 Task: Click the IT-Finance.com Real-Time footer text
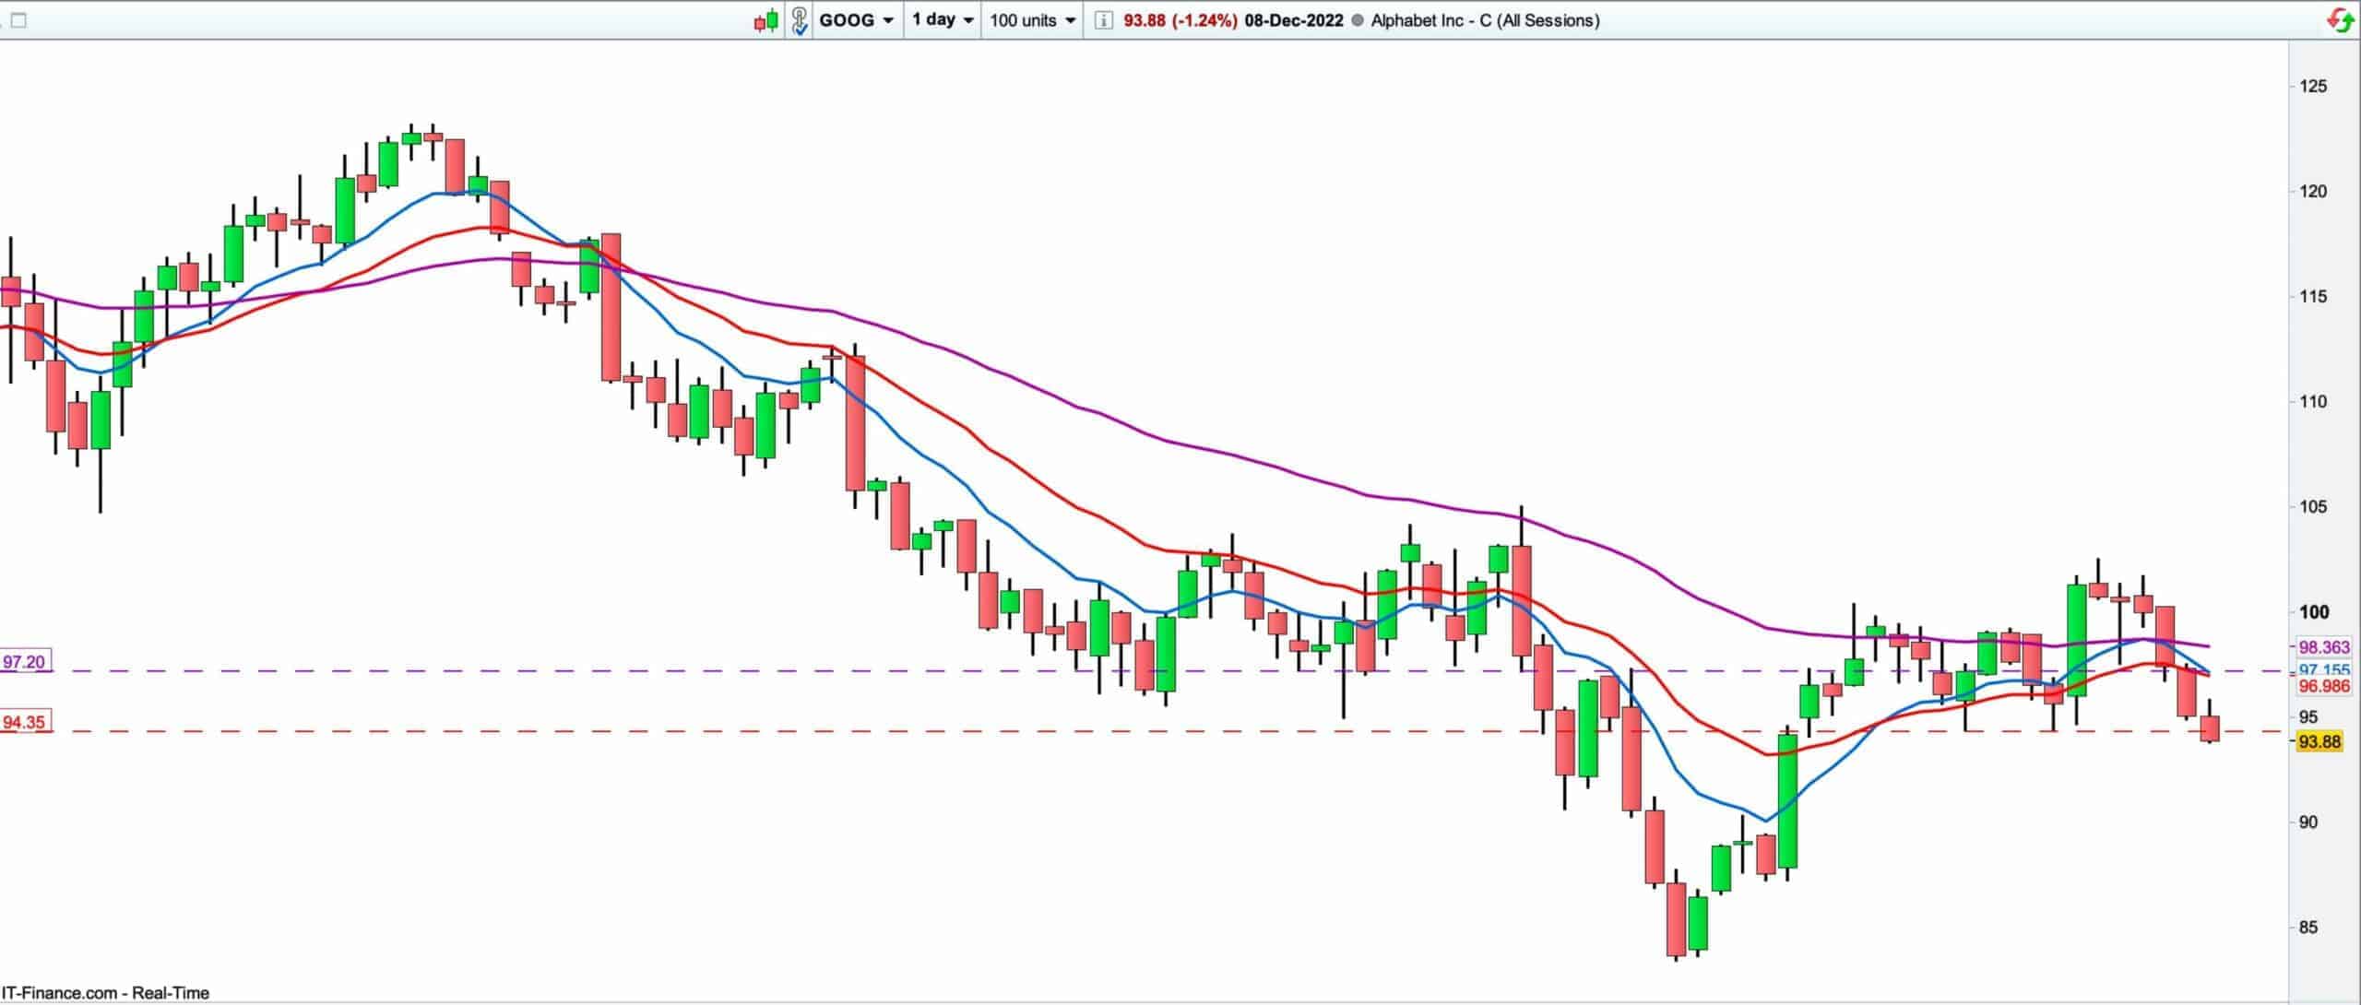click(104, 993)
